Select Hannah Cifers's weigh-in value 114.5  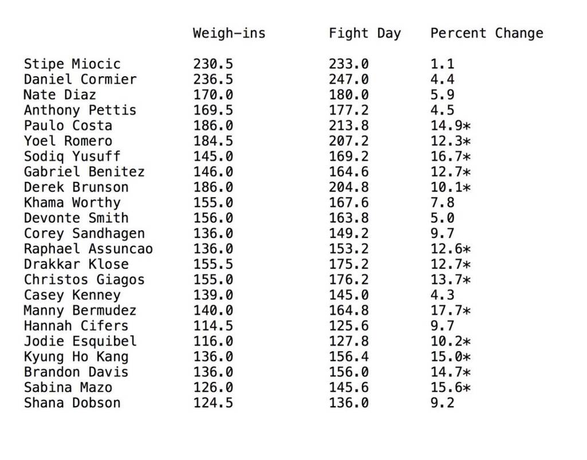213,326
